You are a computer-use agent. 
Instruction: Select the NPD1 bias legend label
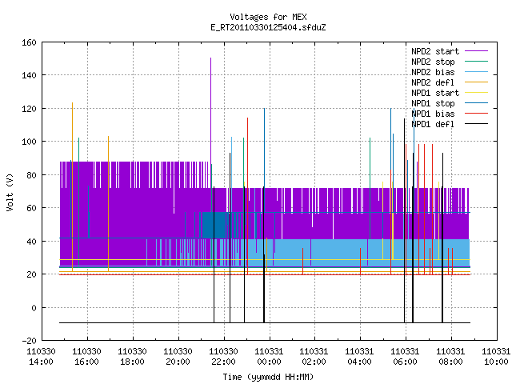433,114
